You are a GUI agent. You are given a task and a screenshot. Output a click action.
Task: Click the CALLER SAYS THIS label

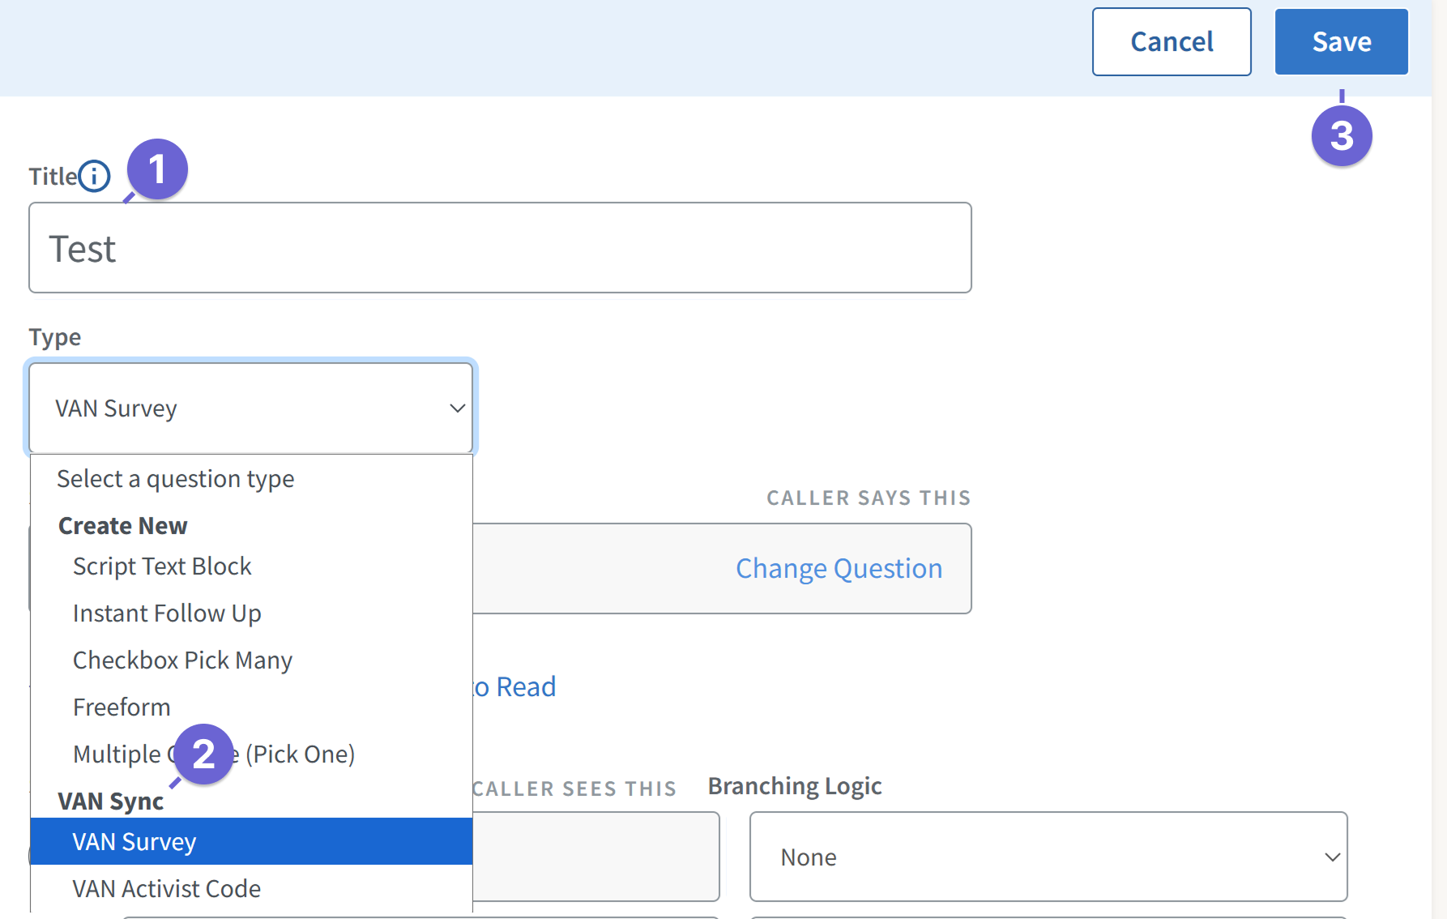pos(869,498)
